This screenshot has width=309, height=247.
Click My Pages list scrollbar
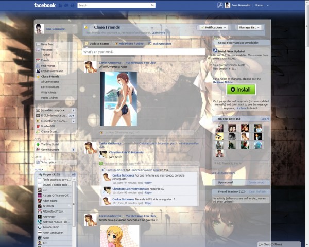pyautogui.click(x=74, y=204)
